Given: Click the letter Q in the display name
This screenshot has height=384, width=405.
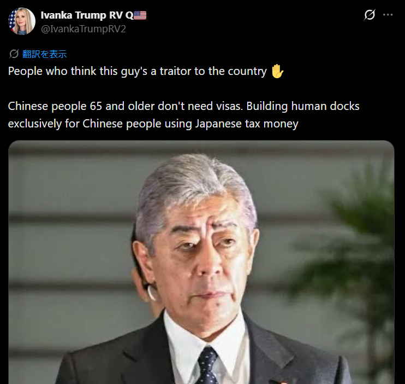Looking at the screenshot, I should (129, 15).
